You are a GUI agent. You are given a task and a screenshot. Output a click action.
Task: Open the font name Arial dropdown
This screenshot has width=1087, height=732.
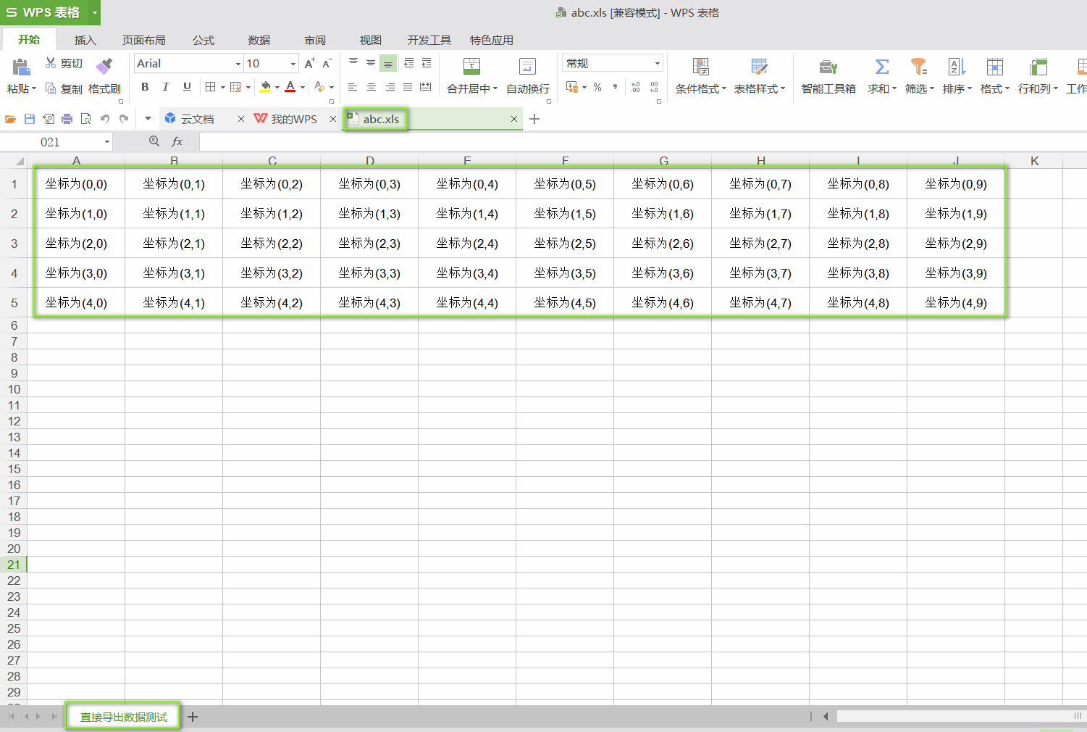click(239, 63)
